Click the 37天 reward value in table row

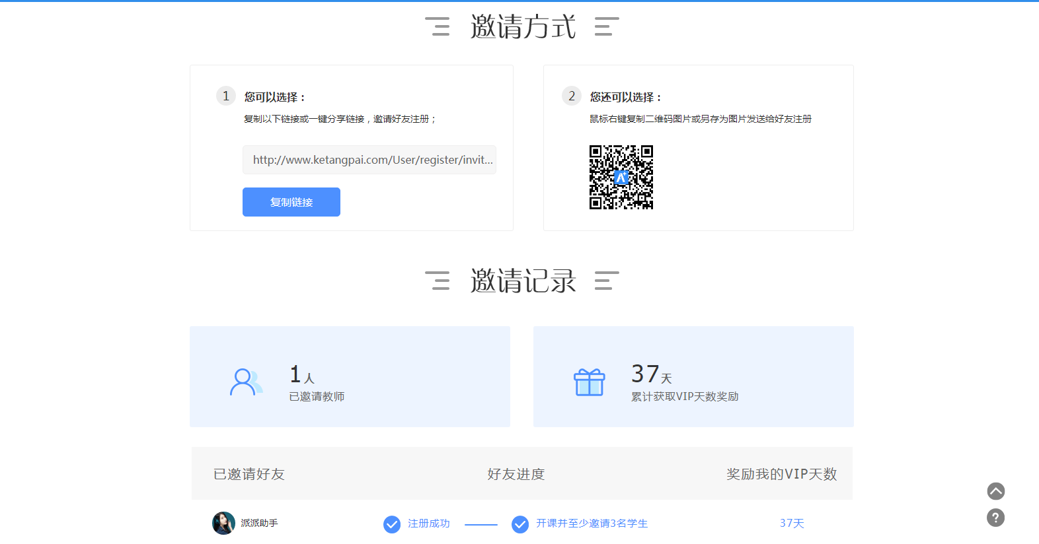click(792, 524)
